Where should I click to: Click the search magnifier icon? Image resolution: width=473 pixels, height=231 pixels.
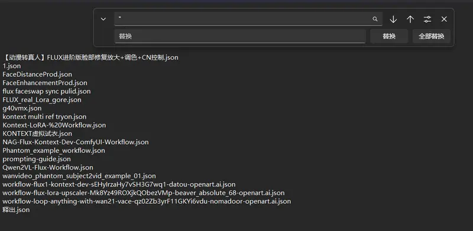click(x=375, y=19)
